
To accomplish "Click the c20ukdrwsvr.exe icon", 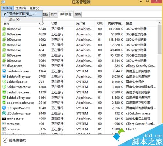I will click(x=4, y=113).
